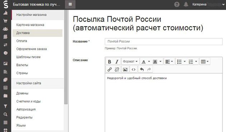This screenshot has height=132, width=226.
Task: Open the pie chart icon in sidebar
Action: tap(5, 53)
